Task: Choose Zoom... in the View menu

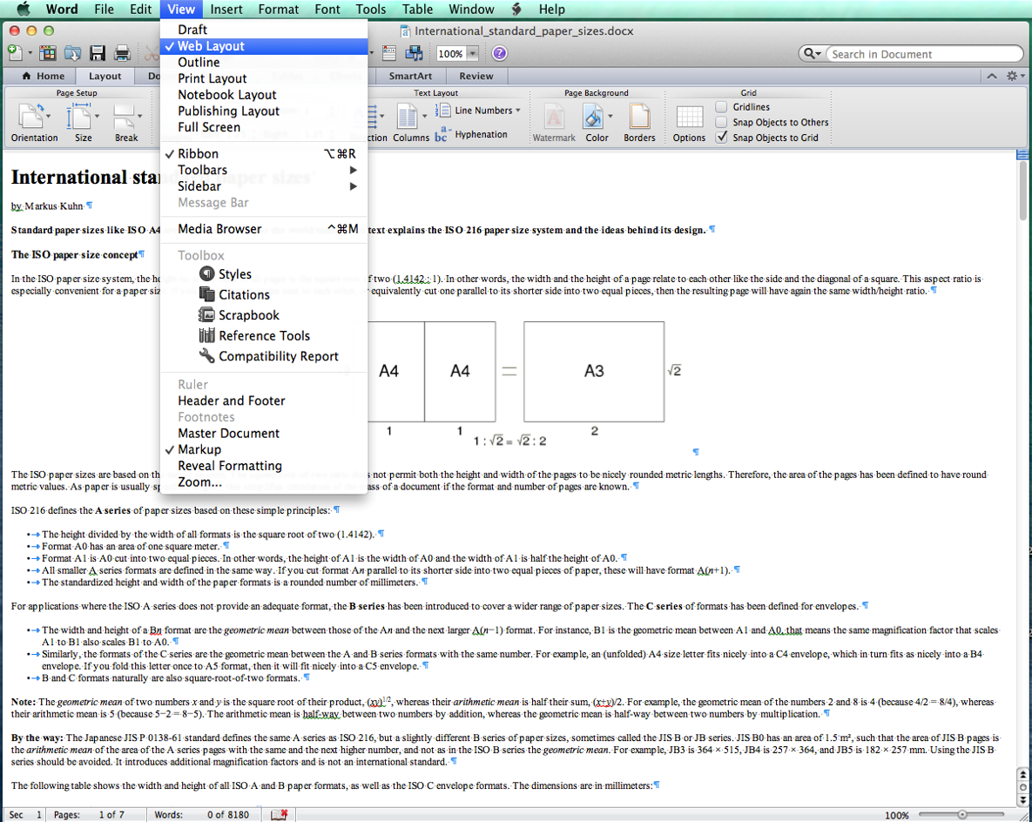Action: point(199,482)
